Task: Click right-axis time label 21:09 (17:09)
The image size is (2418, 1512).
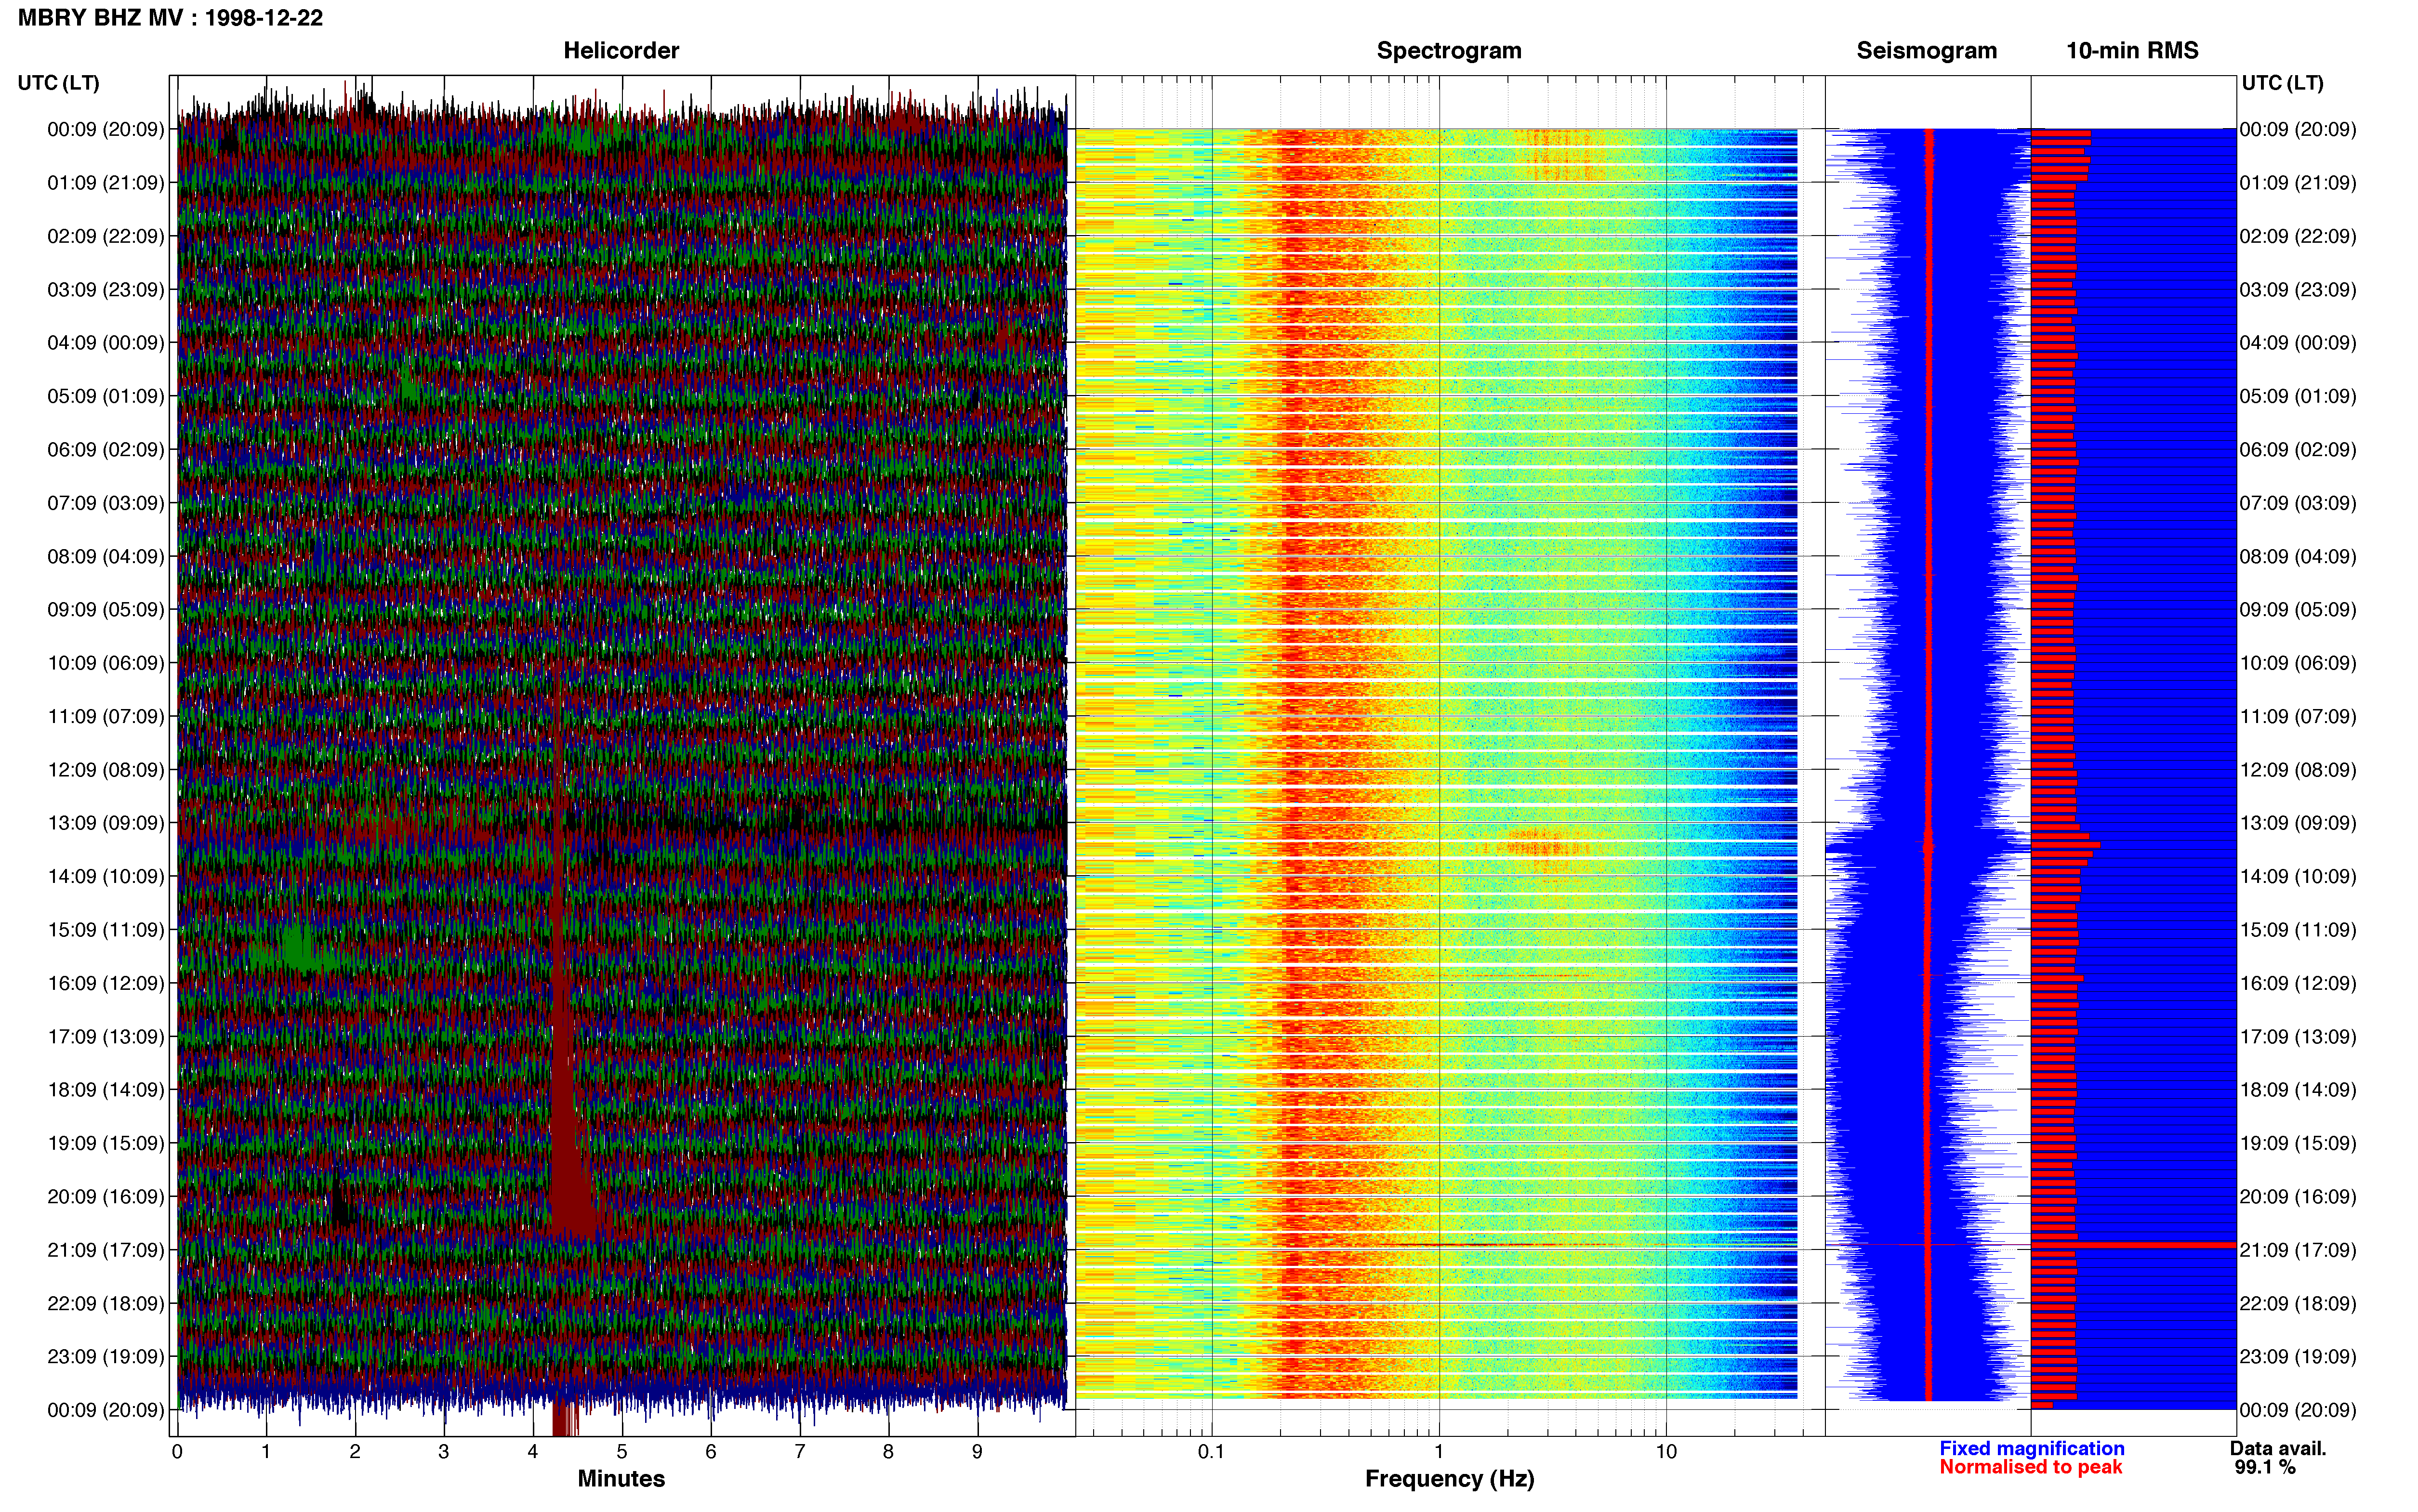Action: pyautogui.click(x=2298, y=1250)
